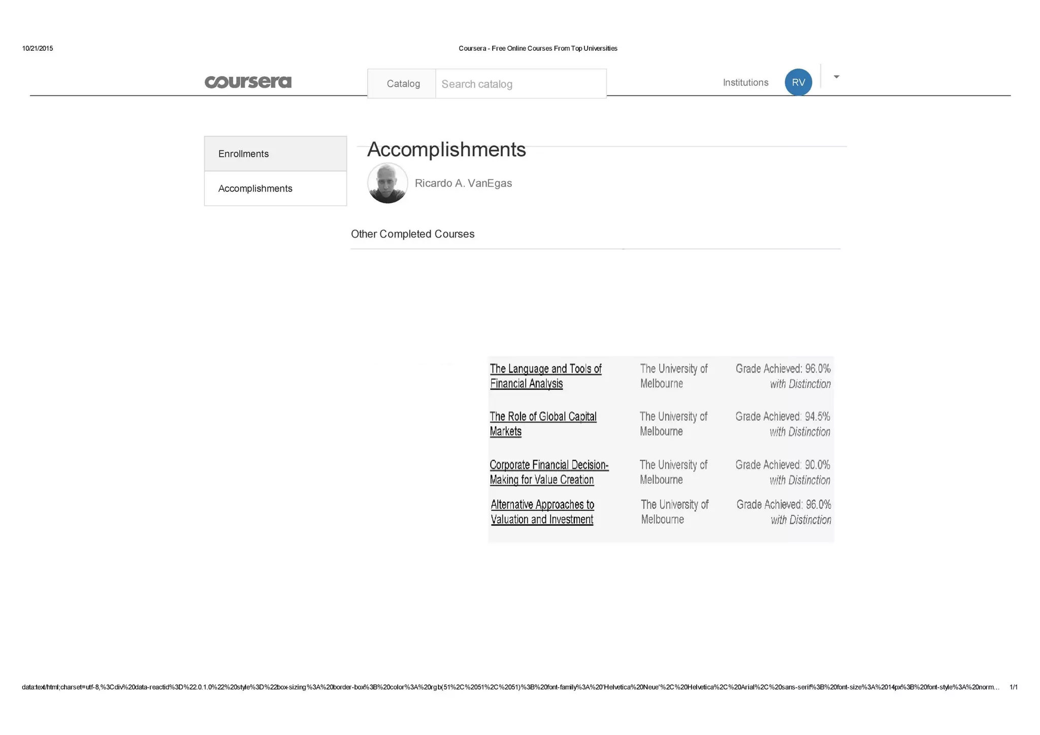Click the Coursera logo
The height and width of the screenshot is (735, 1040).
point(248,82)
